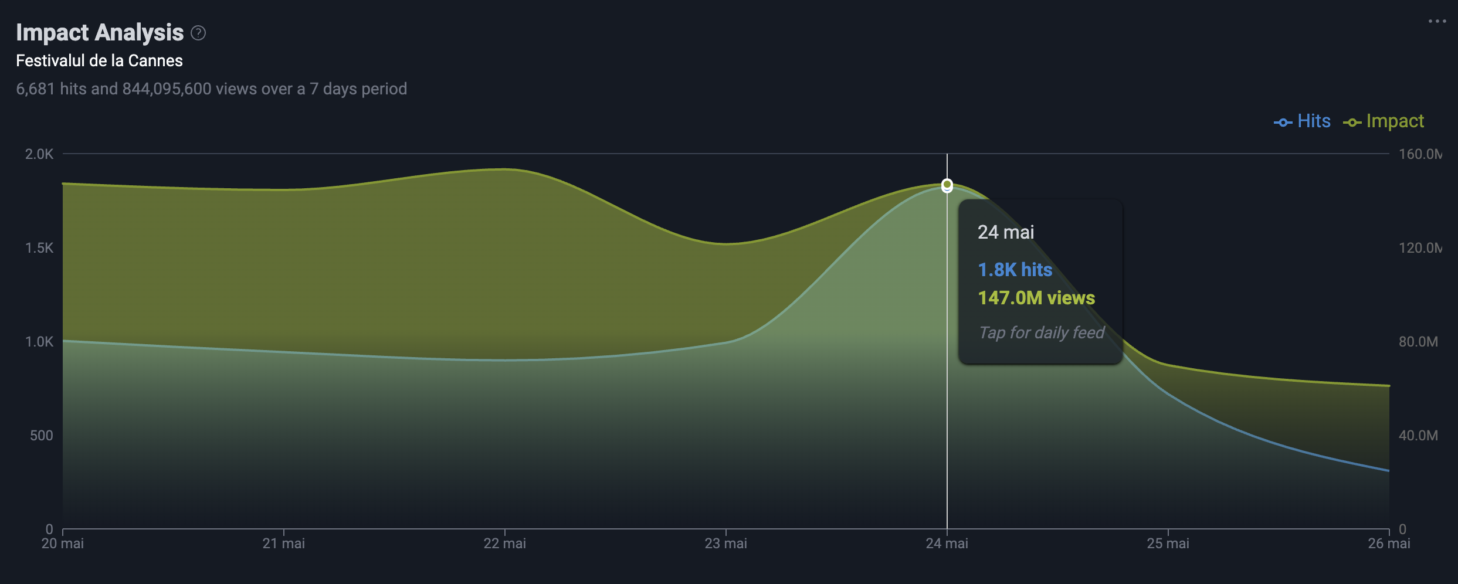
Task: Click the Impact Analysis title
Action: click(x=100, y=33)
